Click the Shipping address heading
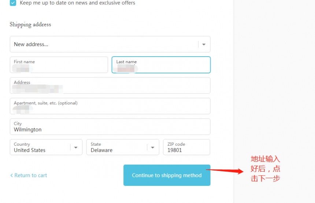 (x=30, y=24)
